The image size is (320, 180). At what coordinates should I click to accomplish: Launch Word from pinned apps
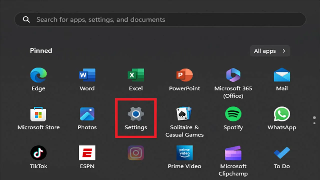[87, 75]
